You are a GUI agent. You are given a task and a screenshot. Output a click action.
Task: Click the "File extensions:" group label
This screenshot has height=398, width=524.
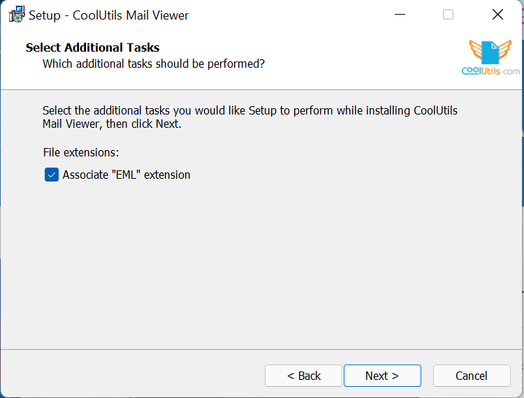pyautogui.click(x=81, y=152)
